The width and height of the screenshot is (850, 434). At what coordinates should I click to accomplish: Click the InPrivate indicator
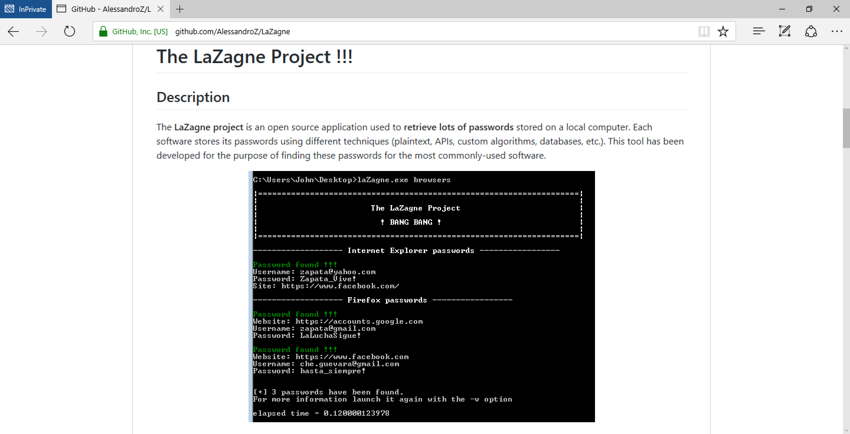[x=26, y=9]
